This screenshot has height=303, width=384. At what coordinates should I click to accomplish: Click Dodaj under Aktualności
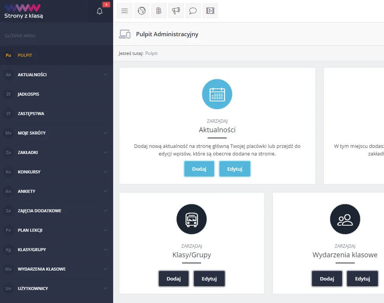point(199,169)
